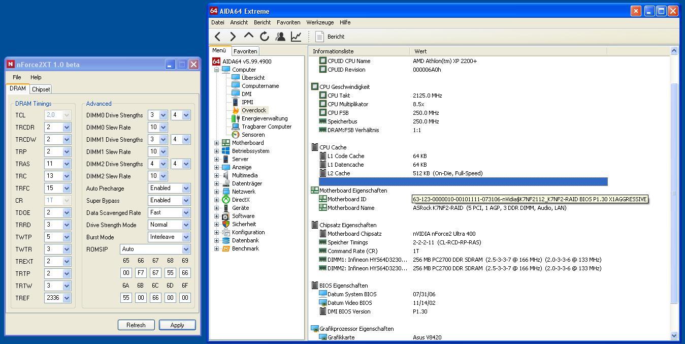Image resolution: width=685 pixels, height=344 pixels.
Task: Switch to the Favoriten tab
Action: coord(245,51)
